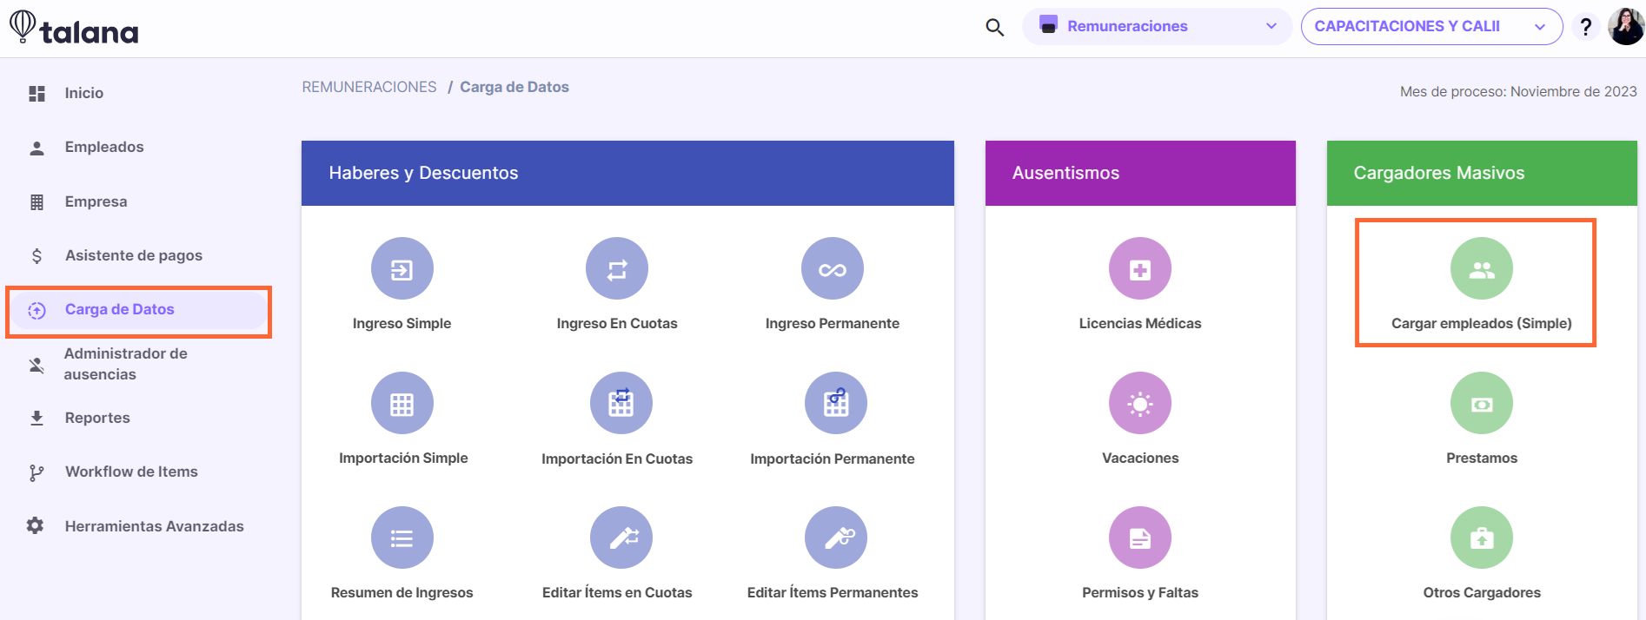Image resolution: width=1646 pixels, height=620 pixels.
Task: Open the Empleados sidebar item
Action: click(x=104, y=147)
